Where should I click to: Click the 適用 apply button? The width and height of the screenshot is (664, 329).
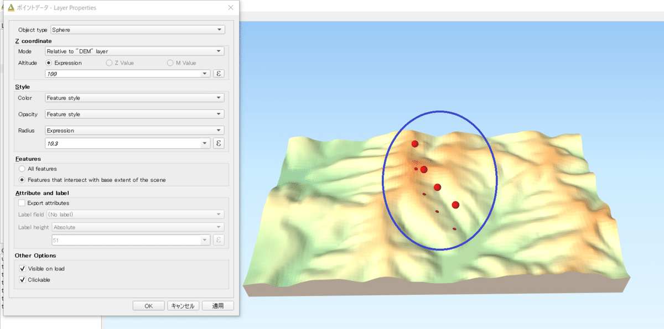pyautogui.click(x=218, y=306)
